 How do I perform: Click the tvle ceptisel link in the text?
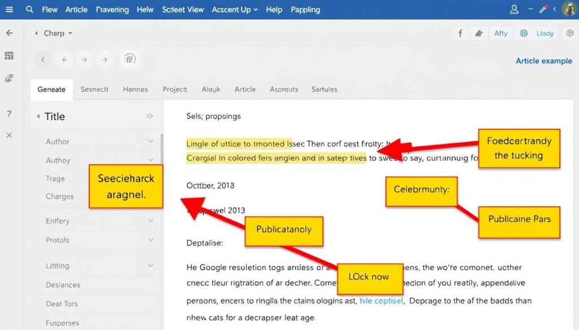pos(381,301)
